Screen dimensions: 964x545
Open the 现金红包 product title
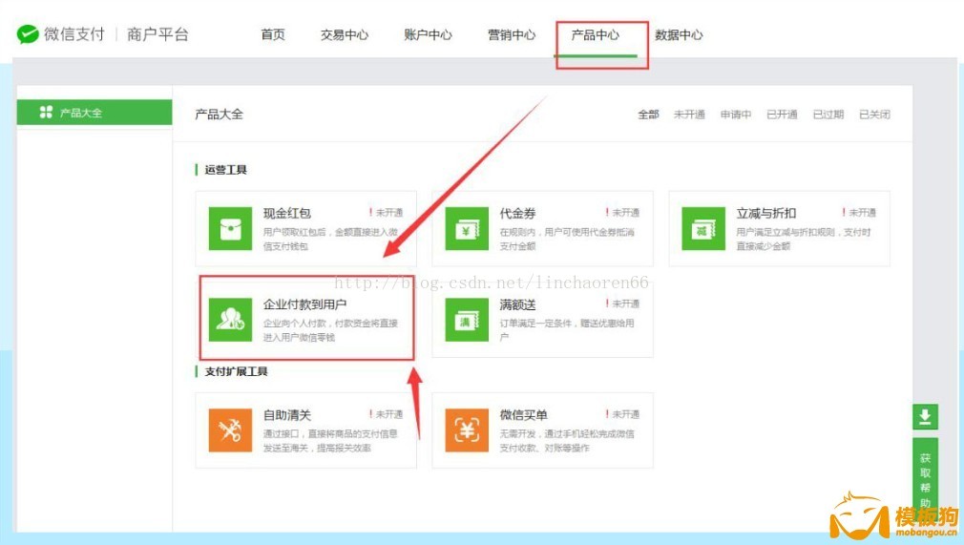click(x=287, y=214)
